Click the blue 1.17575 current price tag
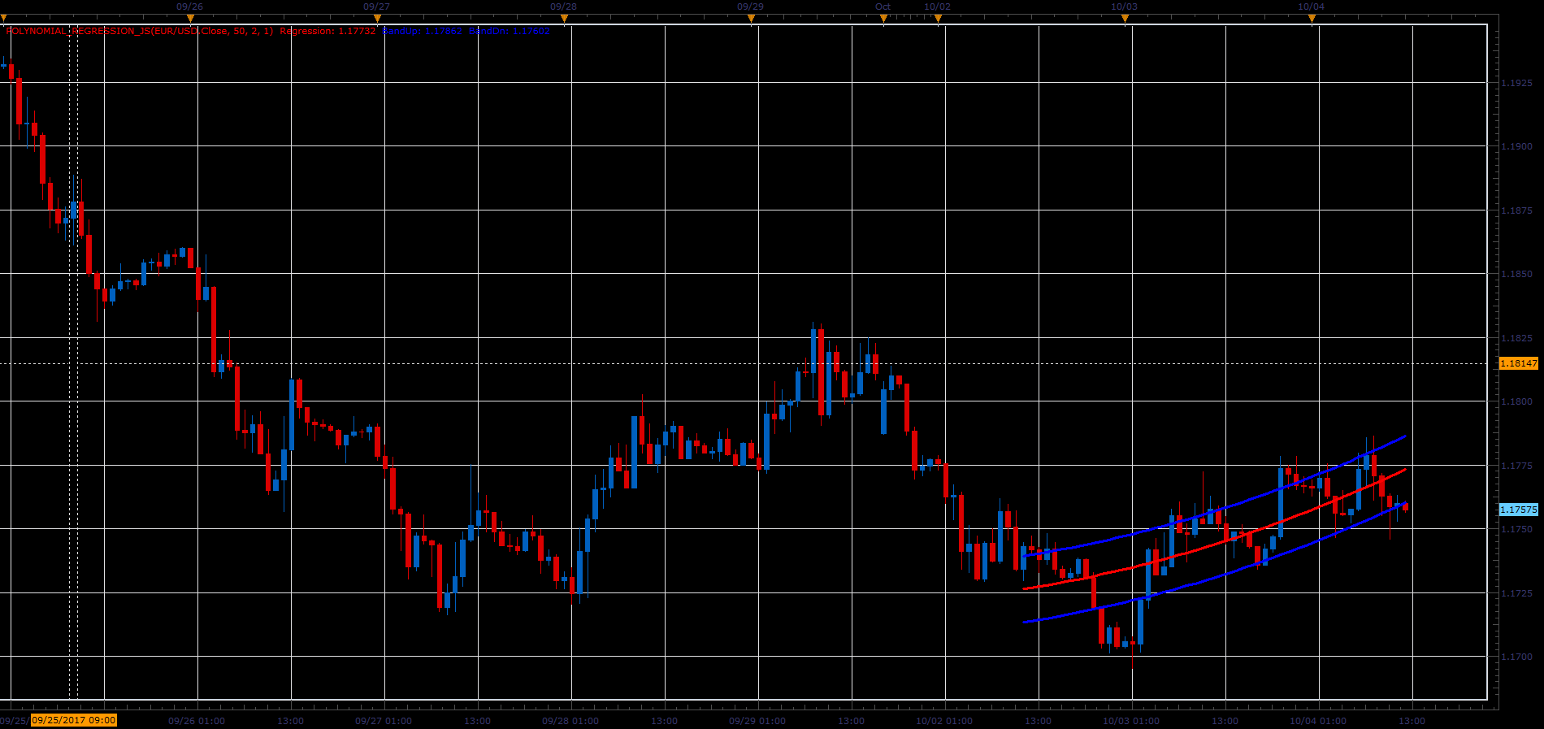The image size is (1544, 729). point(1518,510)
